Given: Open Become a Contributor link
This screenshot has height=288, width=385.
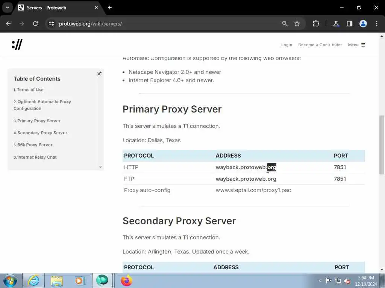Looking at the screenshot, I should (x=320, y=45).
